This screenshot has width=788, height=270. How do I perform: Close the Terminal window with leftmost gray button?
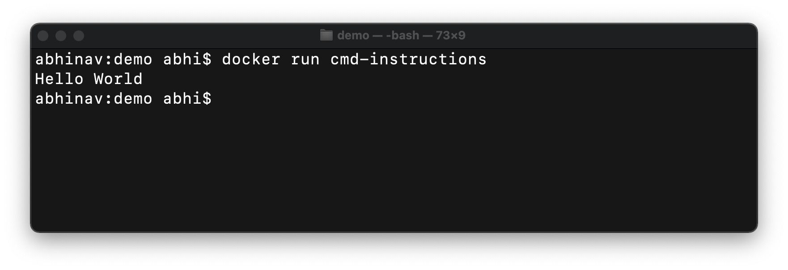click(43, 36)
